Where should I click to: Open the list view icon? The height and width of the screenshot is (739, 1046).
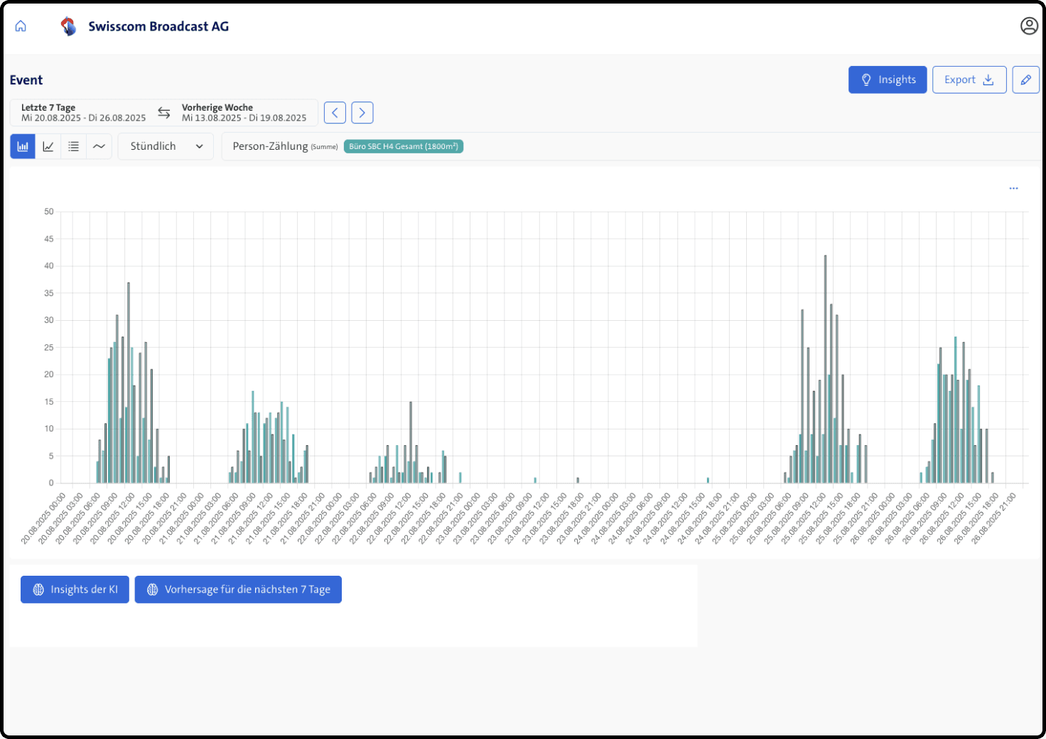click(73, 146)
